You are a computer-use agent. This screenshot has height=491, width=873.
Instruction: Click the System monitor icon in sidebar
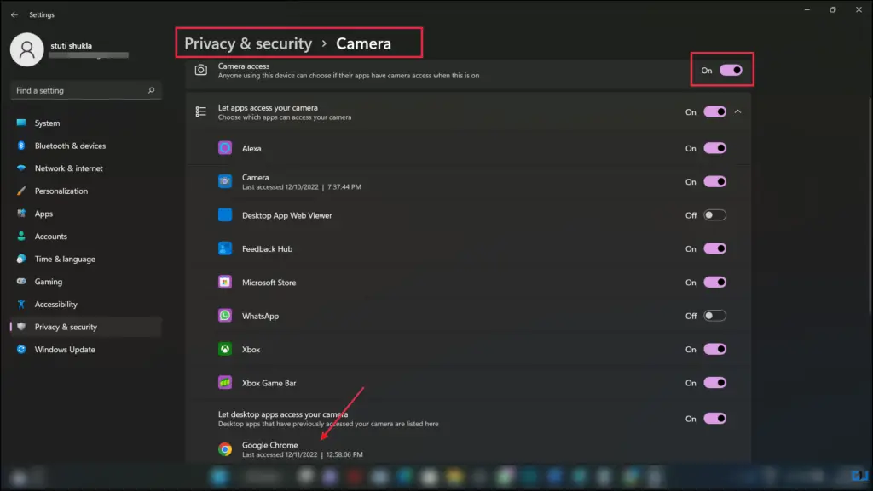point(21,123)
